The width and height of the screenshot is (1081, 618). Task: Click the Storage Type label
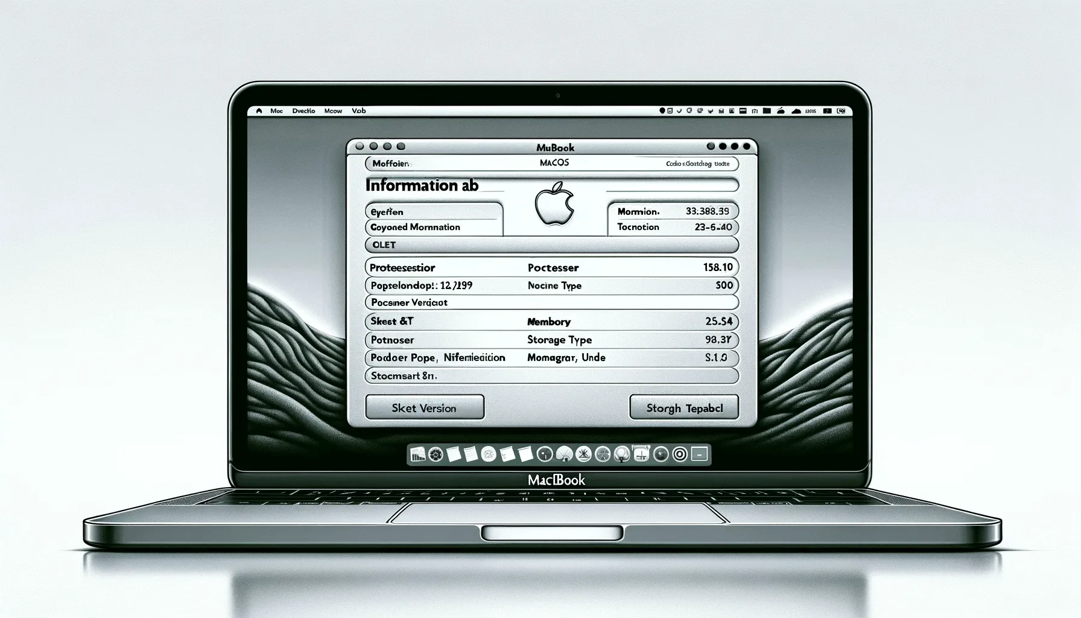(559, 340)
